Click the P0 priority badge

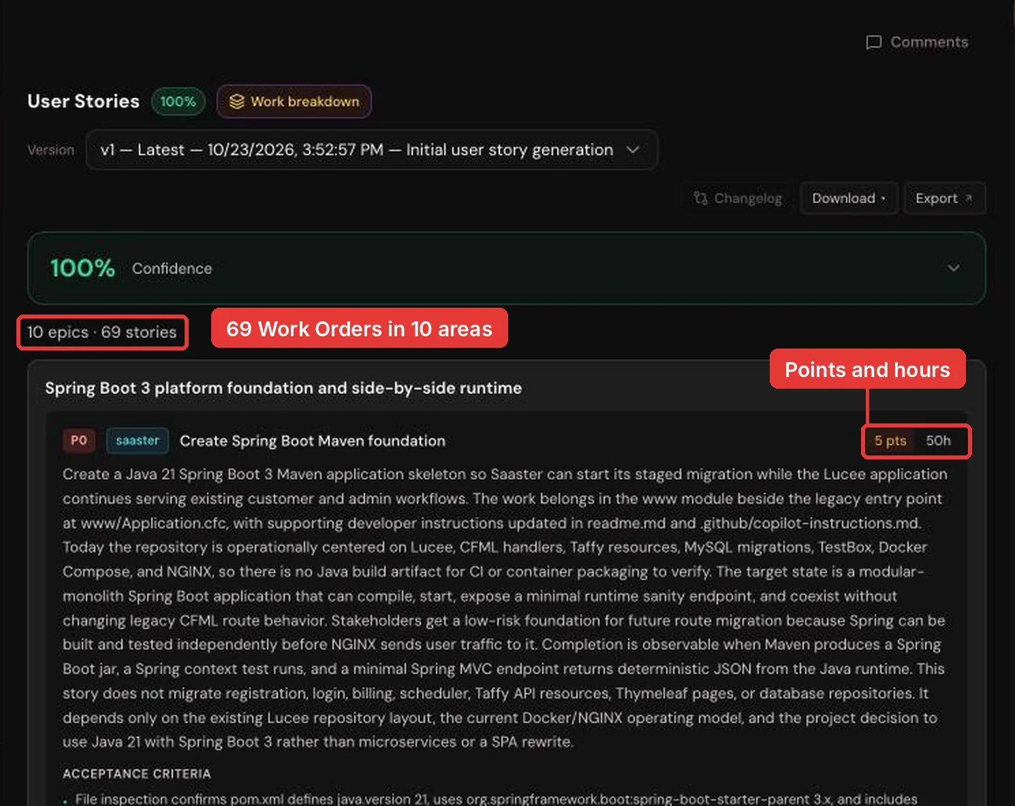[x=79, y=440]
